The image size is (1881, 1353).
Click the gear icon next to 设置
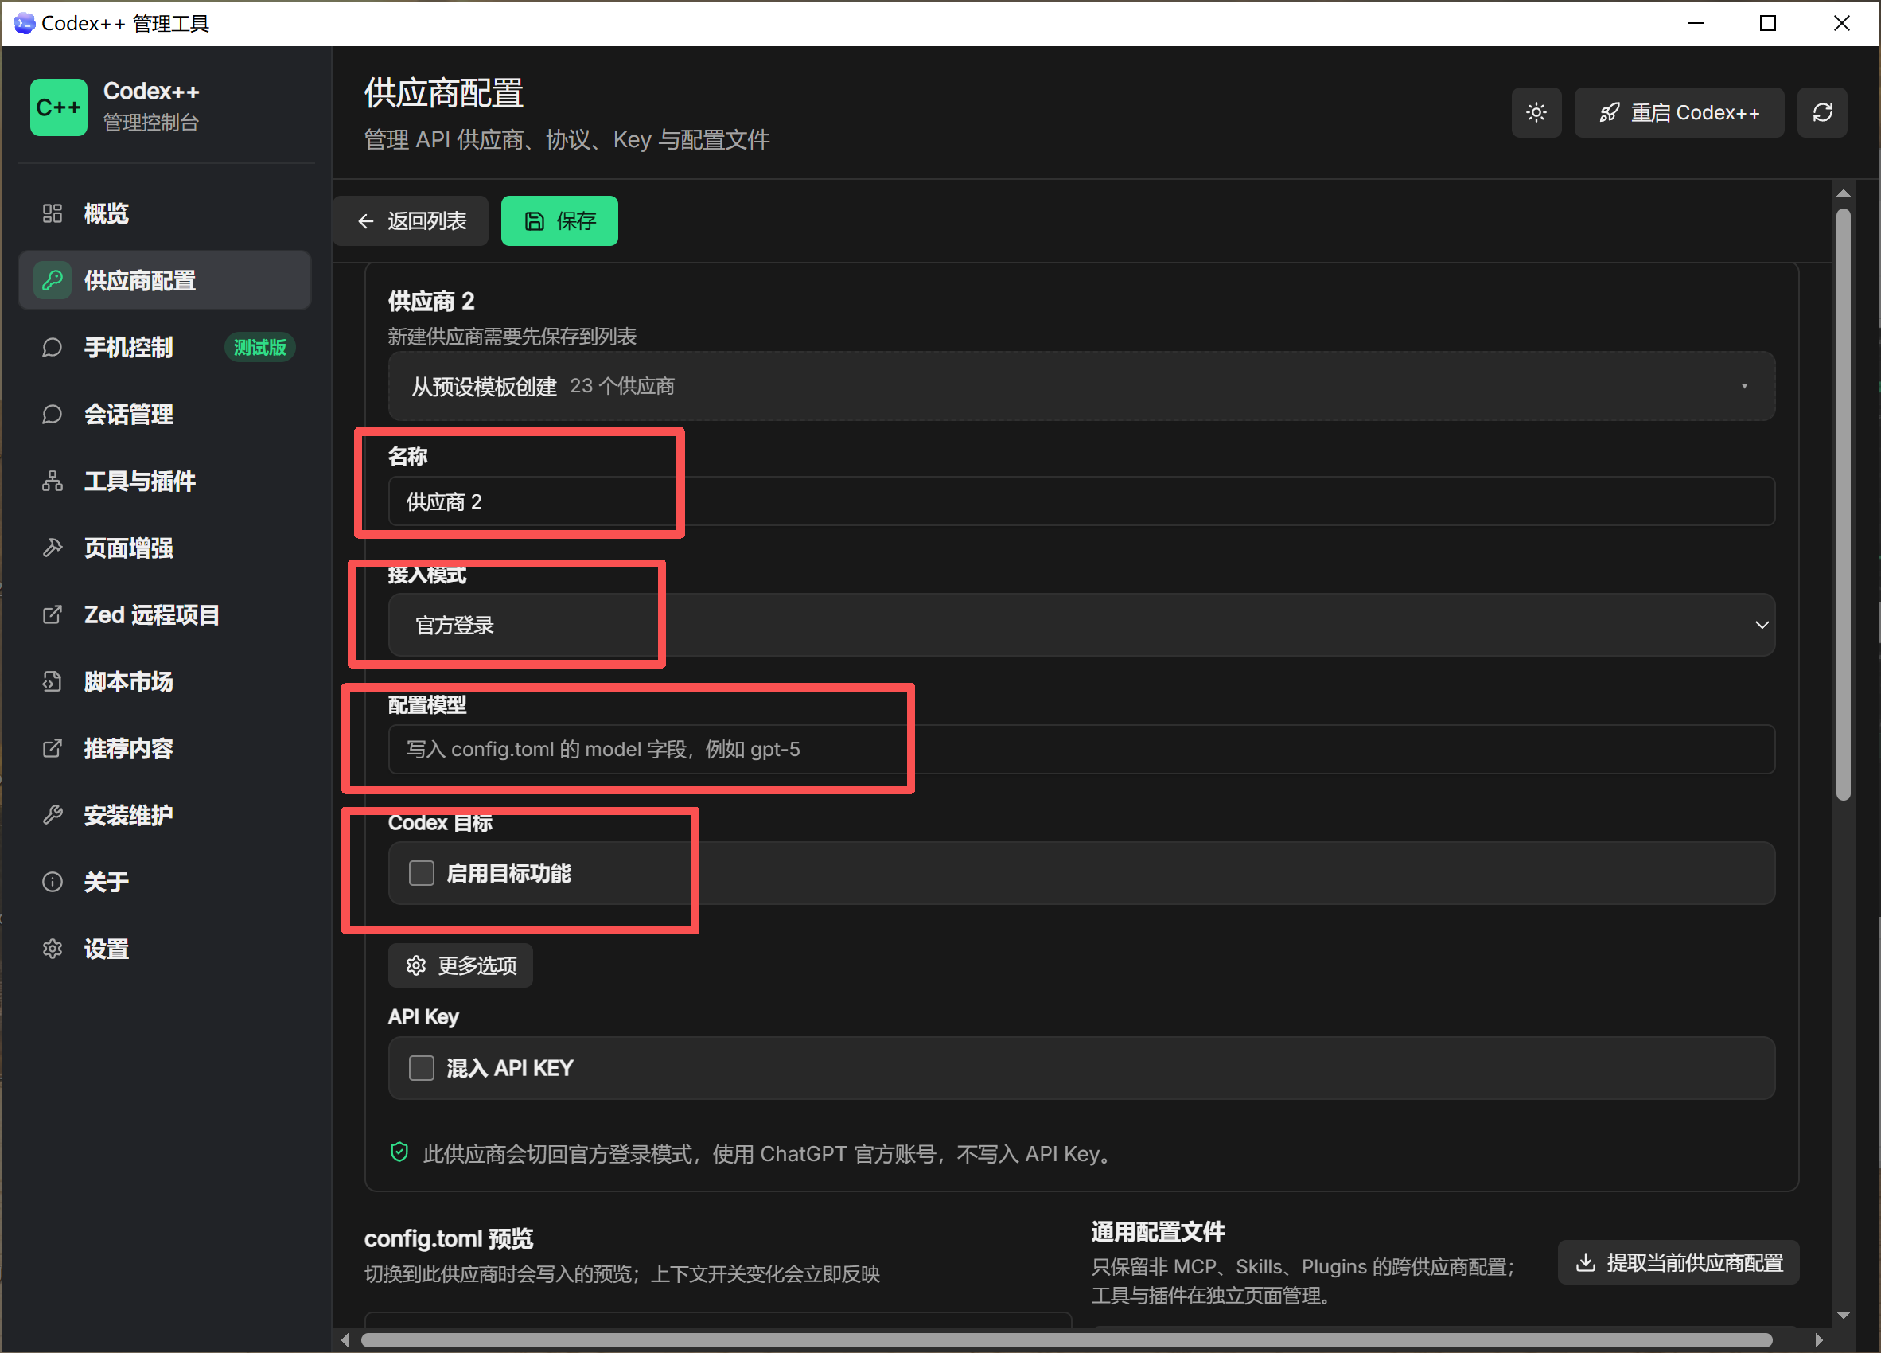53,949
